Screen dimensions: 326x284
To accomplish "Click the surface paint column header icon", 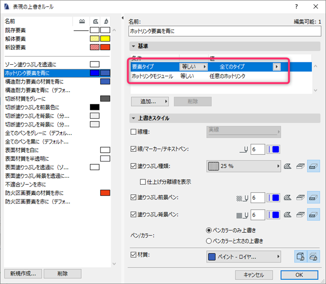I will [106, 21].
